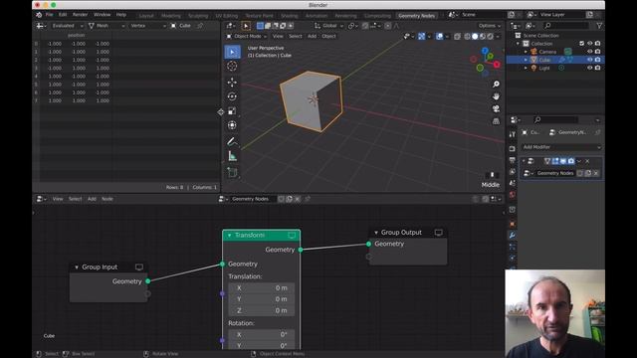
Task: Click the pan hand icon in the viewport
Action: pos(496,96)
